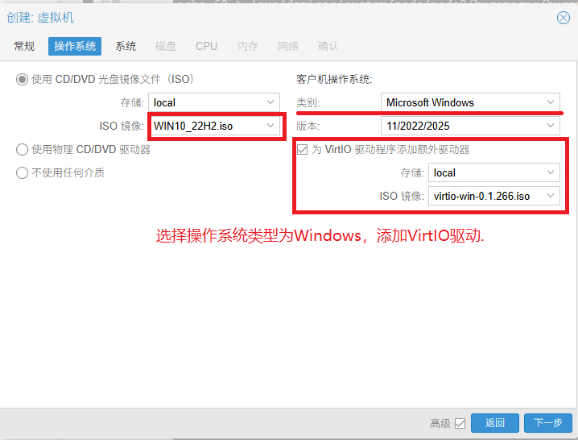578x440 pixels.
Task: Select 使用 CD/DVD 光盘镜像文件 radio option
Action: coord(23,79)
